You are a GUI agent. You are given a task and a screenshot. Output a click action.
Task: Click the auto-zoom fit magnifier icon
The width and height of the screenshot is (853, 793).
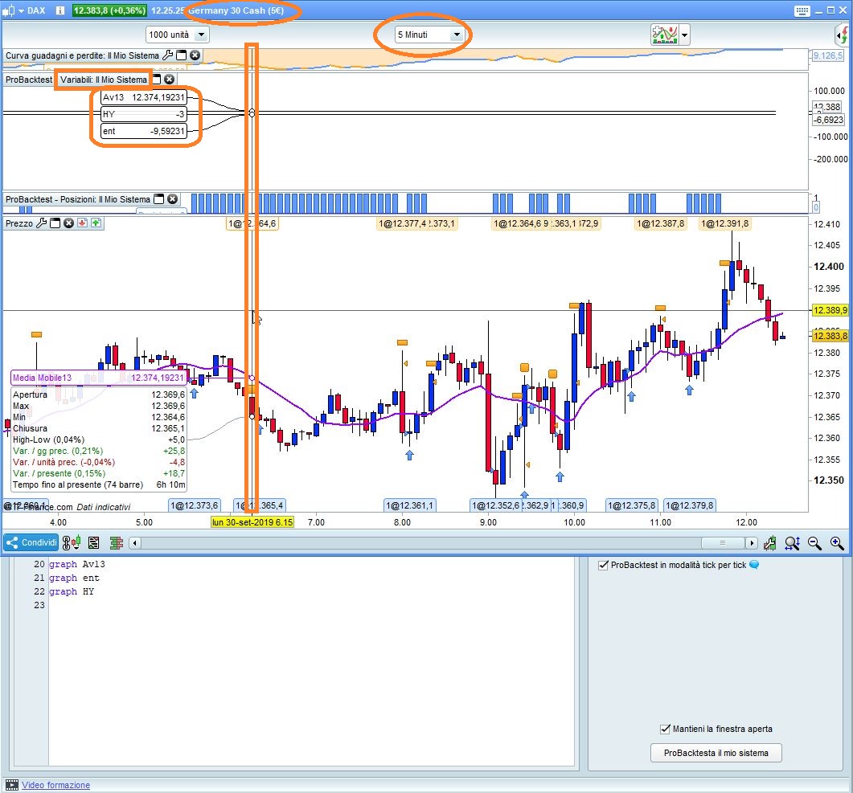pyautogui.click(x=793, y=542)
